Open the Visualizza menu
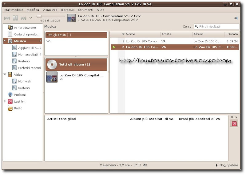Image resolution: width=246 pixels, height=175 pixels. 50,10
